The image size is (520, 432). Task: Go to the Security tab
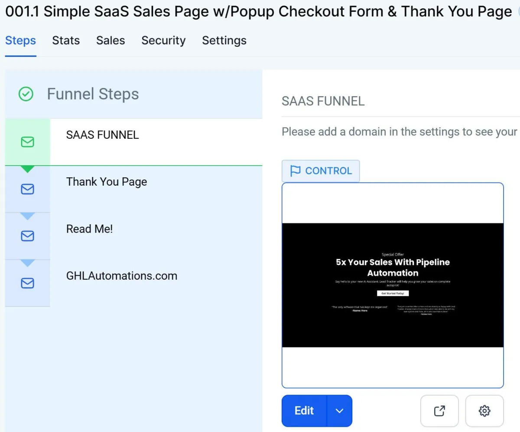point(163,41)
